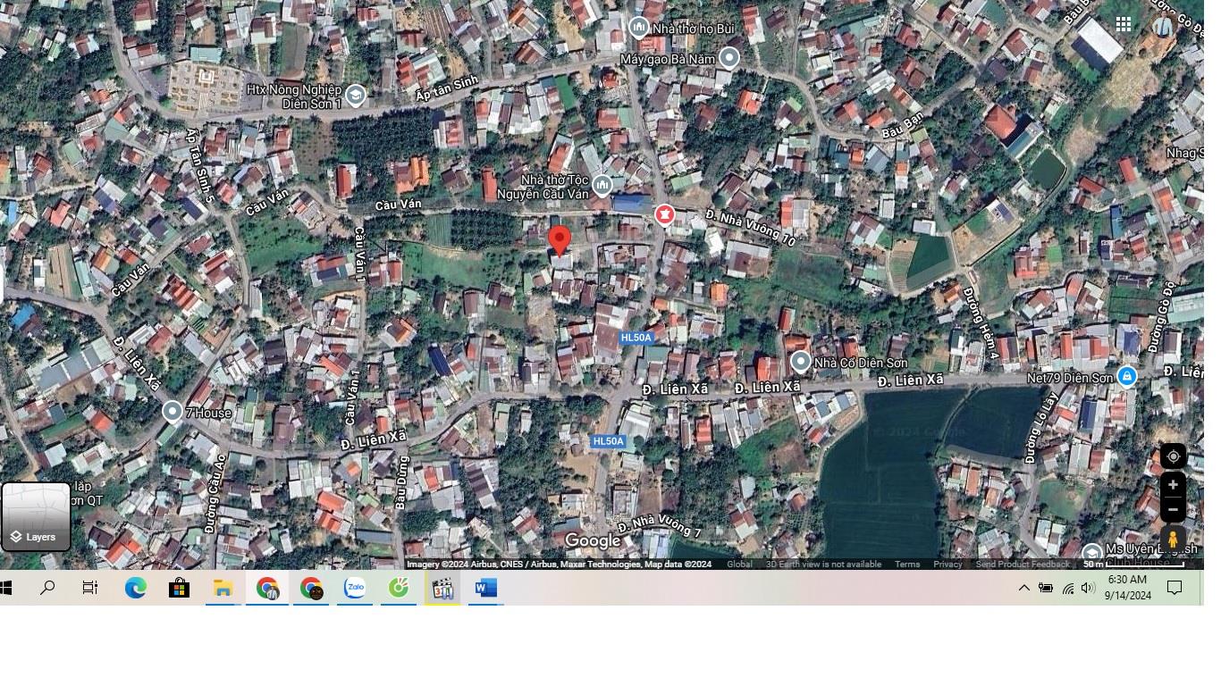Show hidden system tray icons
The image size is (1221, 686).
[x=1023, y=588]
